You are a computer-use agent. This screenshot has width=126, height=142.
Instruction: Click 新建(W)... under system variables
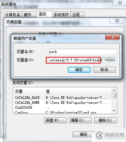coord(55,120)
